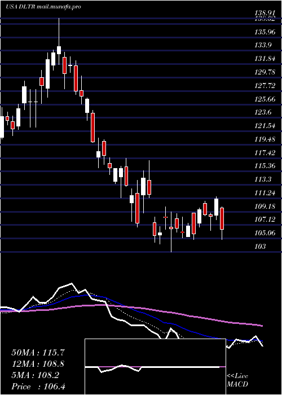Click the 138.91 price axis label

coord(266,12)
